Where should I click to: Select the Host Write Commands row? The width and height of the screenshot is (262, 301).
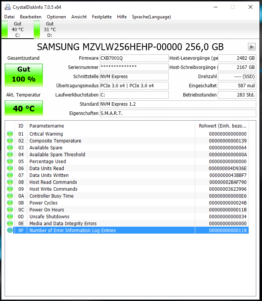pyautogui.click(x=127, y=189)
